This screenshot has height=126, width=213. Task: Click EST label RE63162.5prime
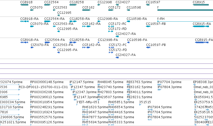139,87
